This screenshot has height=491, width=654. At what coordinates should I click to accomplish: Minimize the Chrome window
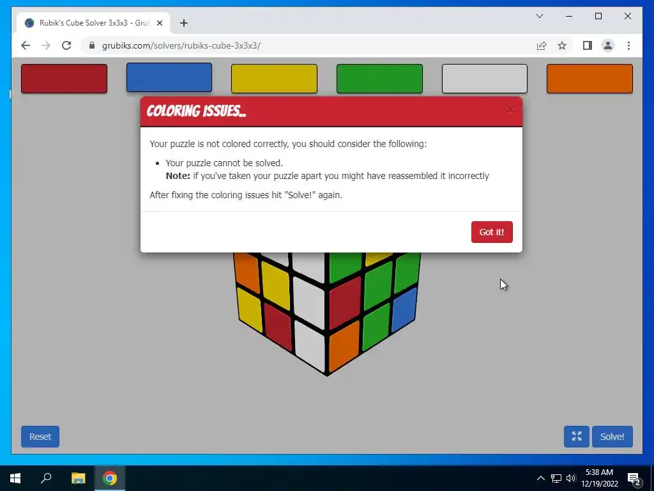[569, 16]
